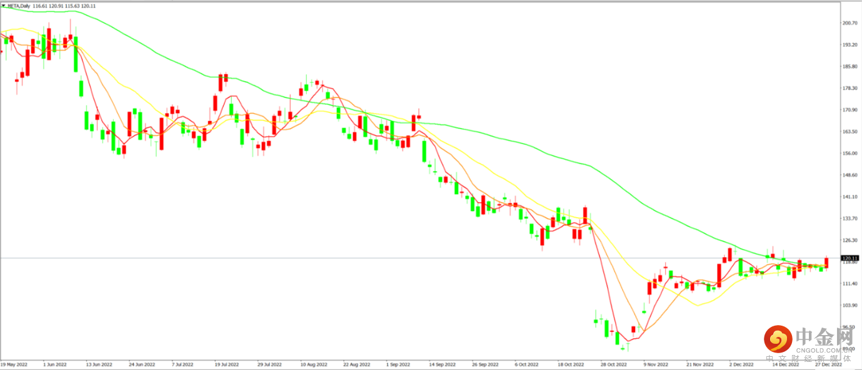The height and width of the screenshot is (370, 862).
Task: Select the last red candle at chart's right edge
Action: point(826,263)
